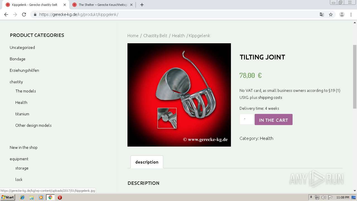The height and width of the screenshot is (201, 357).
Task: Open the Chrome three-dot menu
Action: (x=351, y=15)
